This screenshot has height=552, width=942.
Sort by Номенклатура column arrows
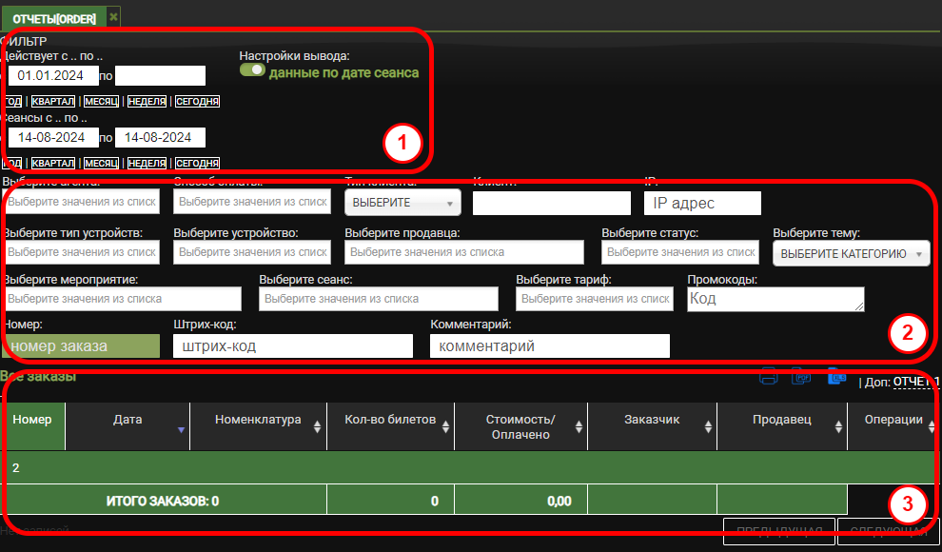317,428
